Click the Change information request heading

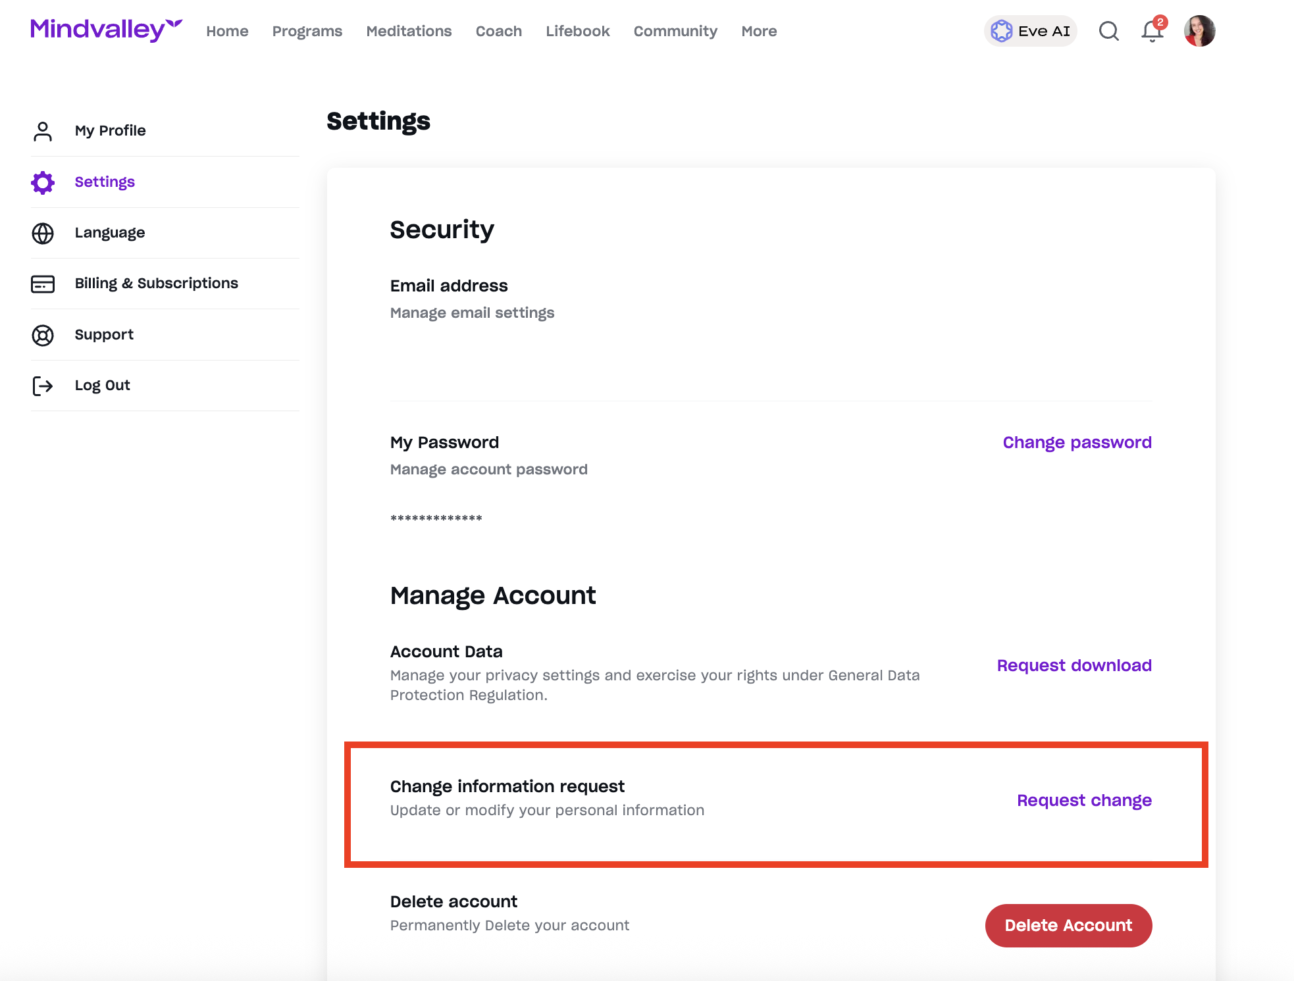tap(507, 786)
